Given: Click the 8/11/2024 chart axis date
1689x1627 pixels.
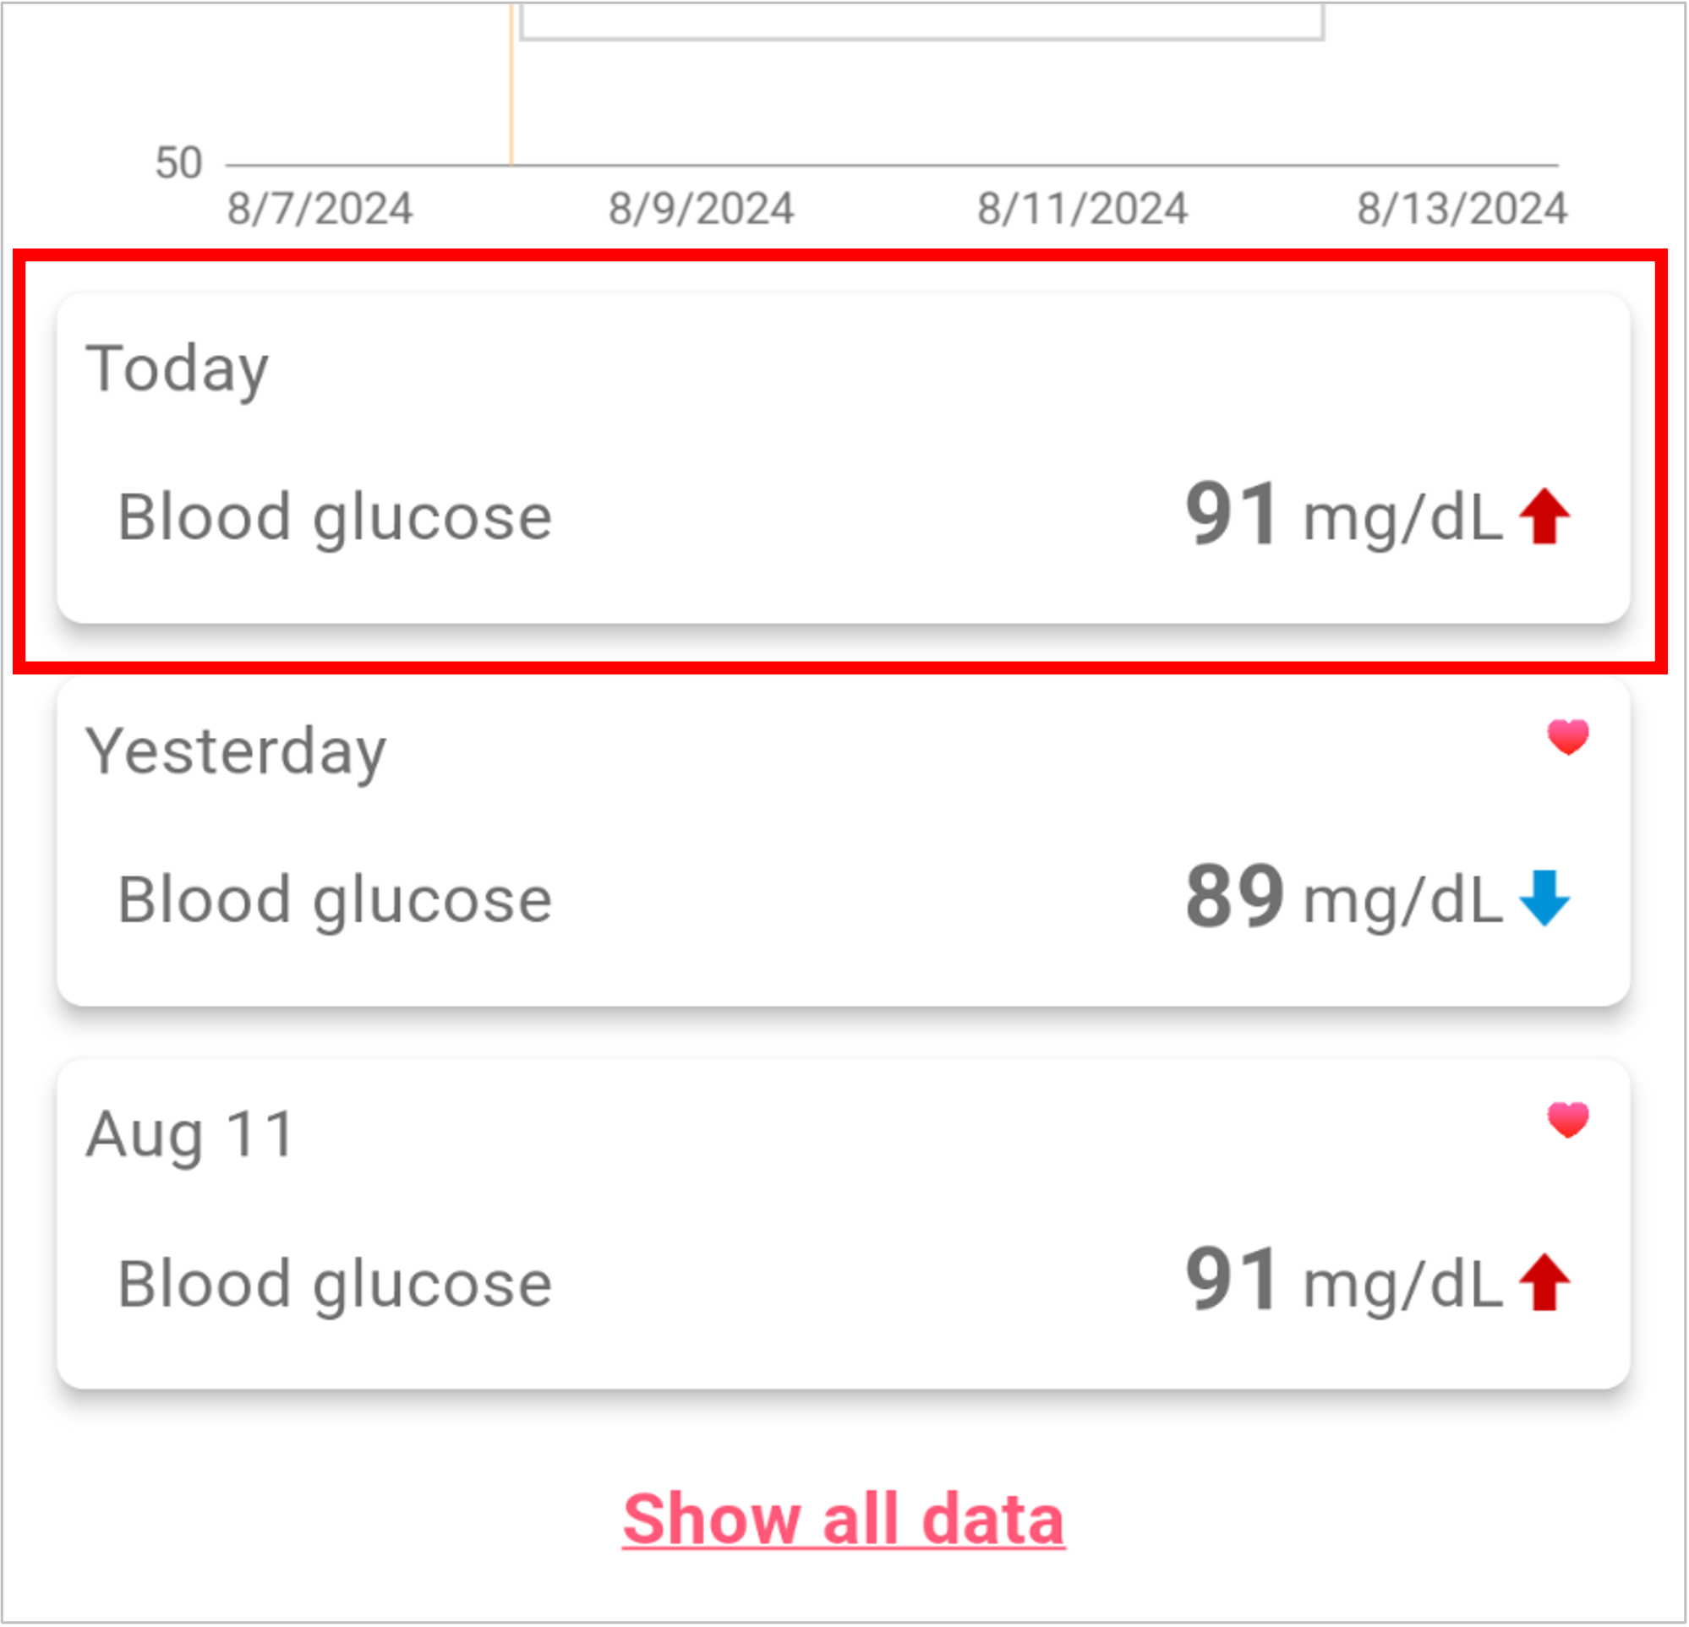Looking at the screenshot, I should pyautogui.click(x=1082, y=209).
